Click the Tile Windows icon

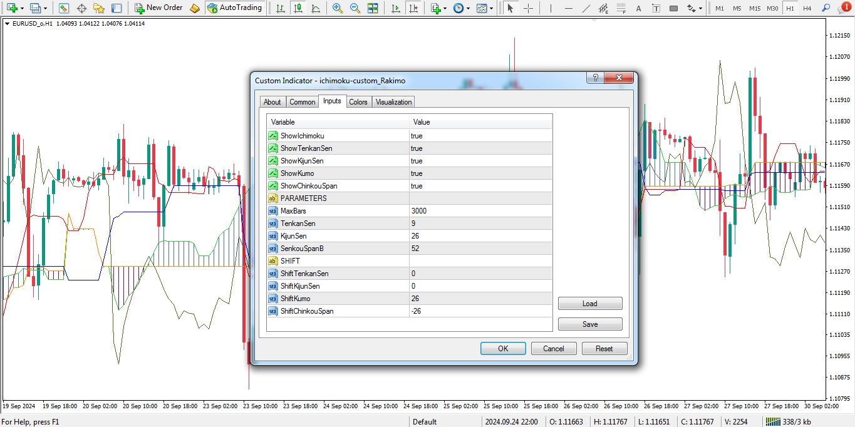coord(373,8)
